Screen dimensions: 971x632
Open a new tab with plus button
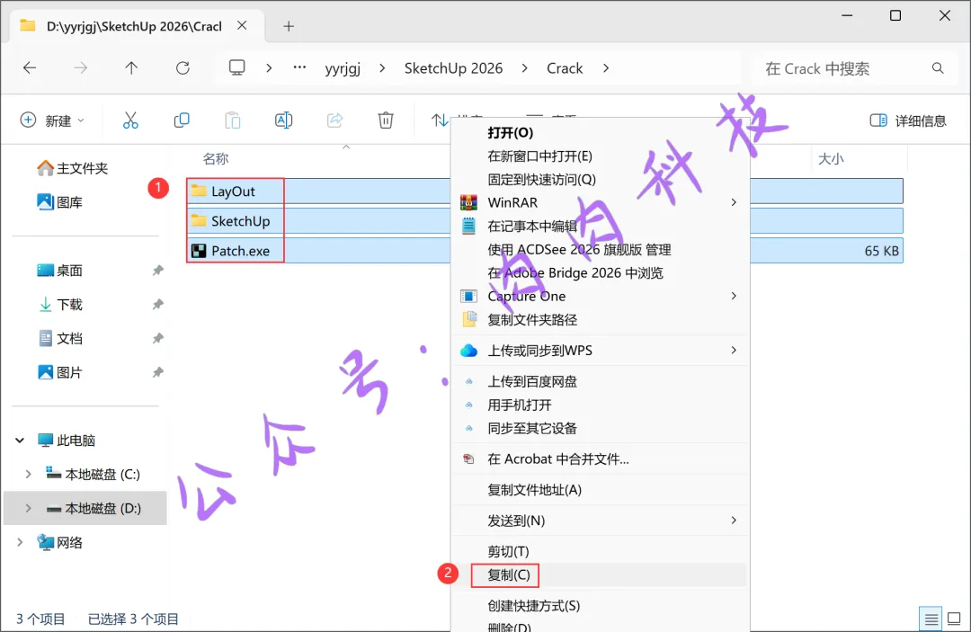(289, 26)
